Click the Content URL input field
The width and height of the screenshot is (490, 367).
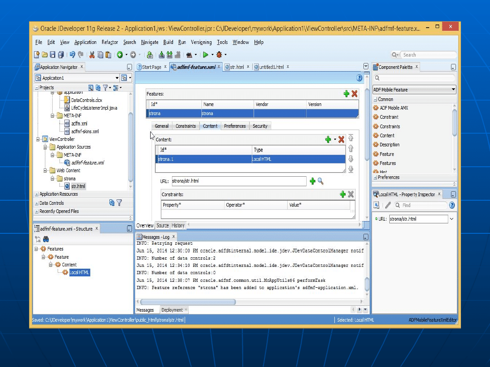click(x=239, y=181)
